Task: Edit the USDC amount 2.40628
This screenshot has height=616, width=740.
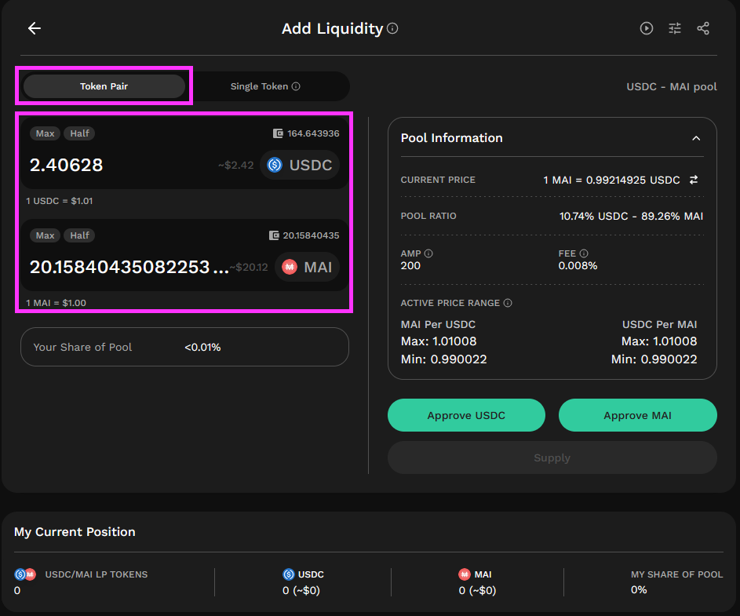Action: pyautogui.click(x=66, y=166)
